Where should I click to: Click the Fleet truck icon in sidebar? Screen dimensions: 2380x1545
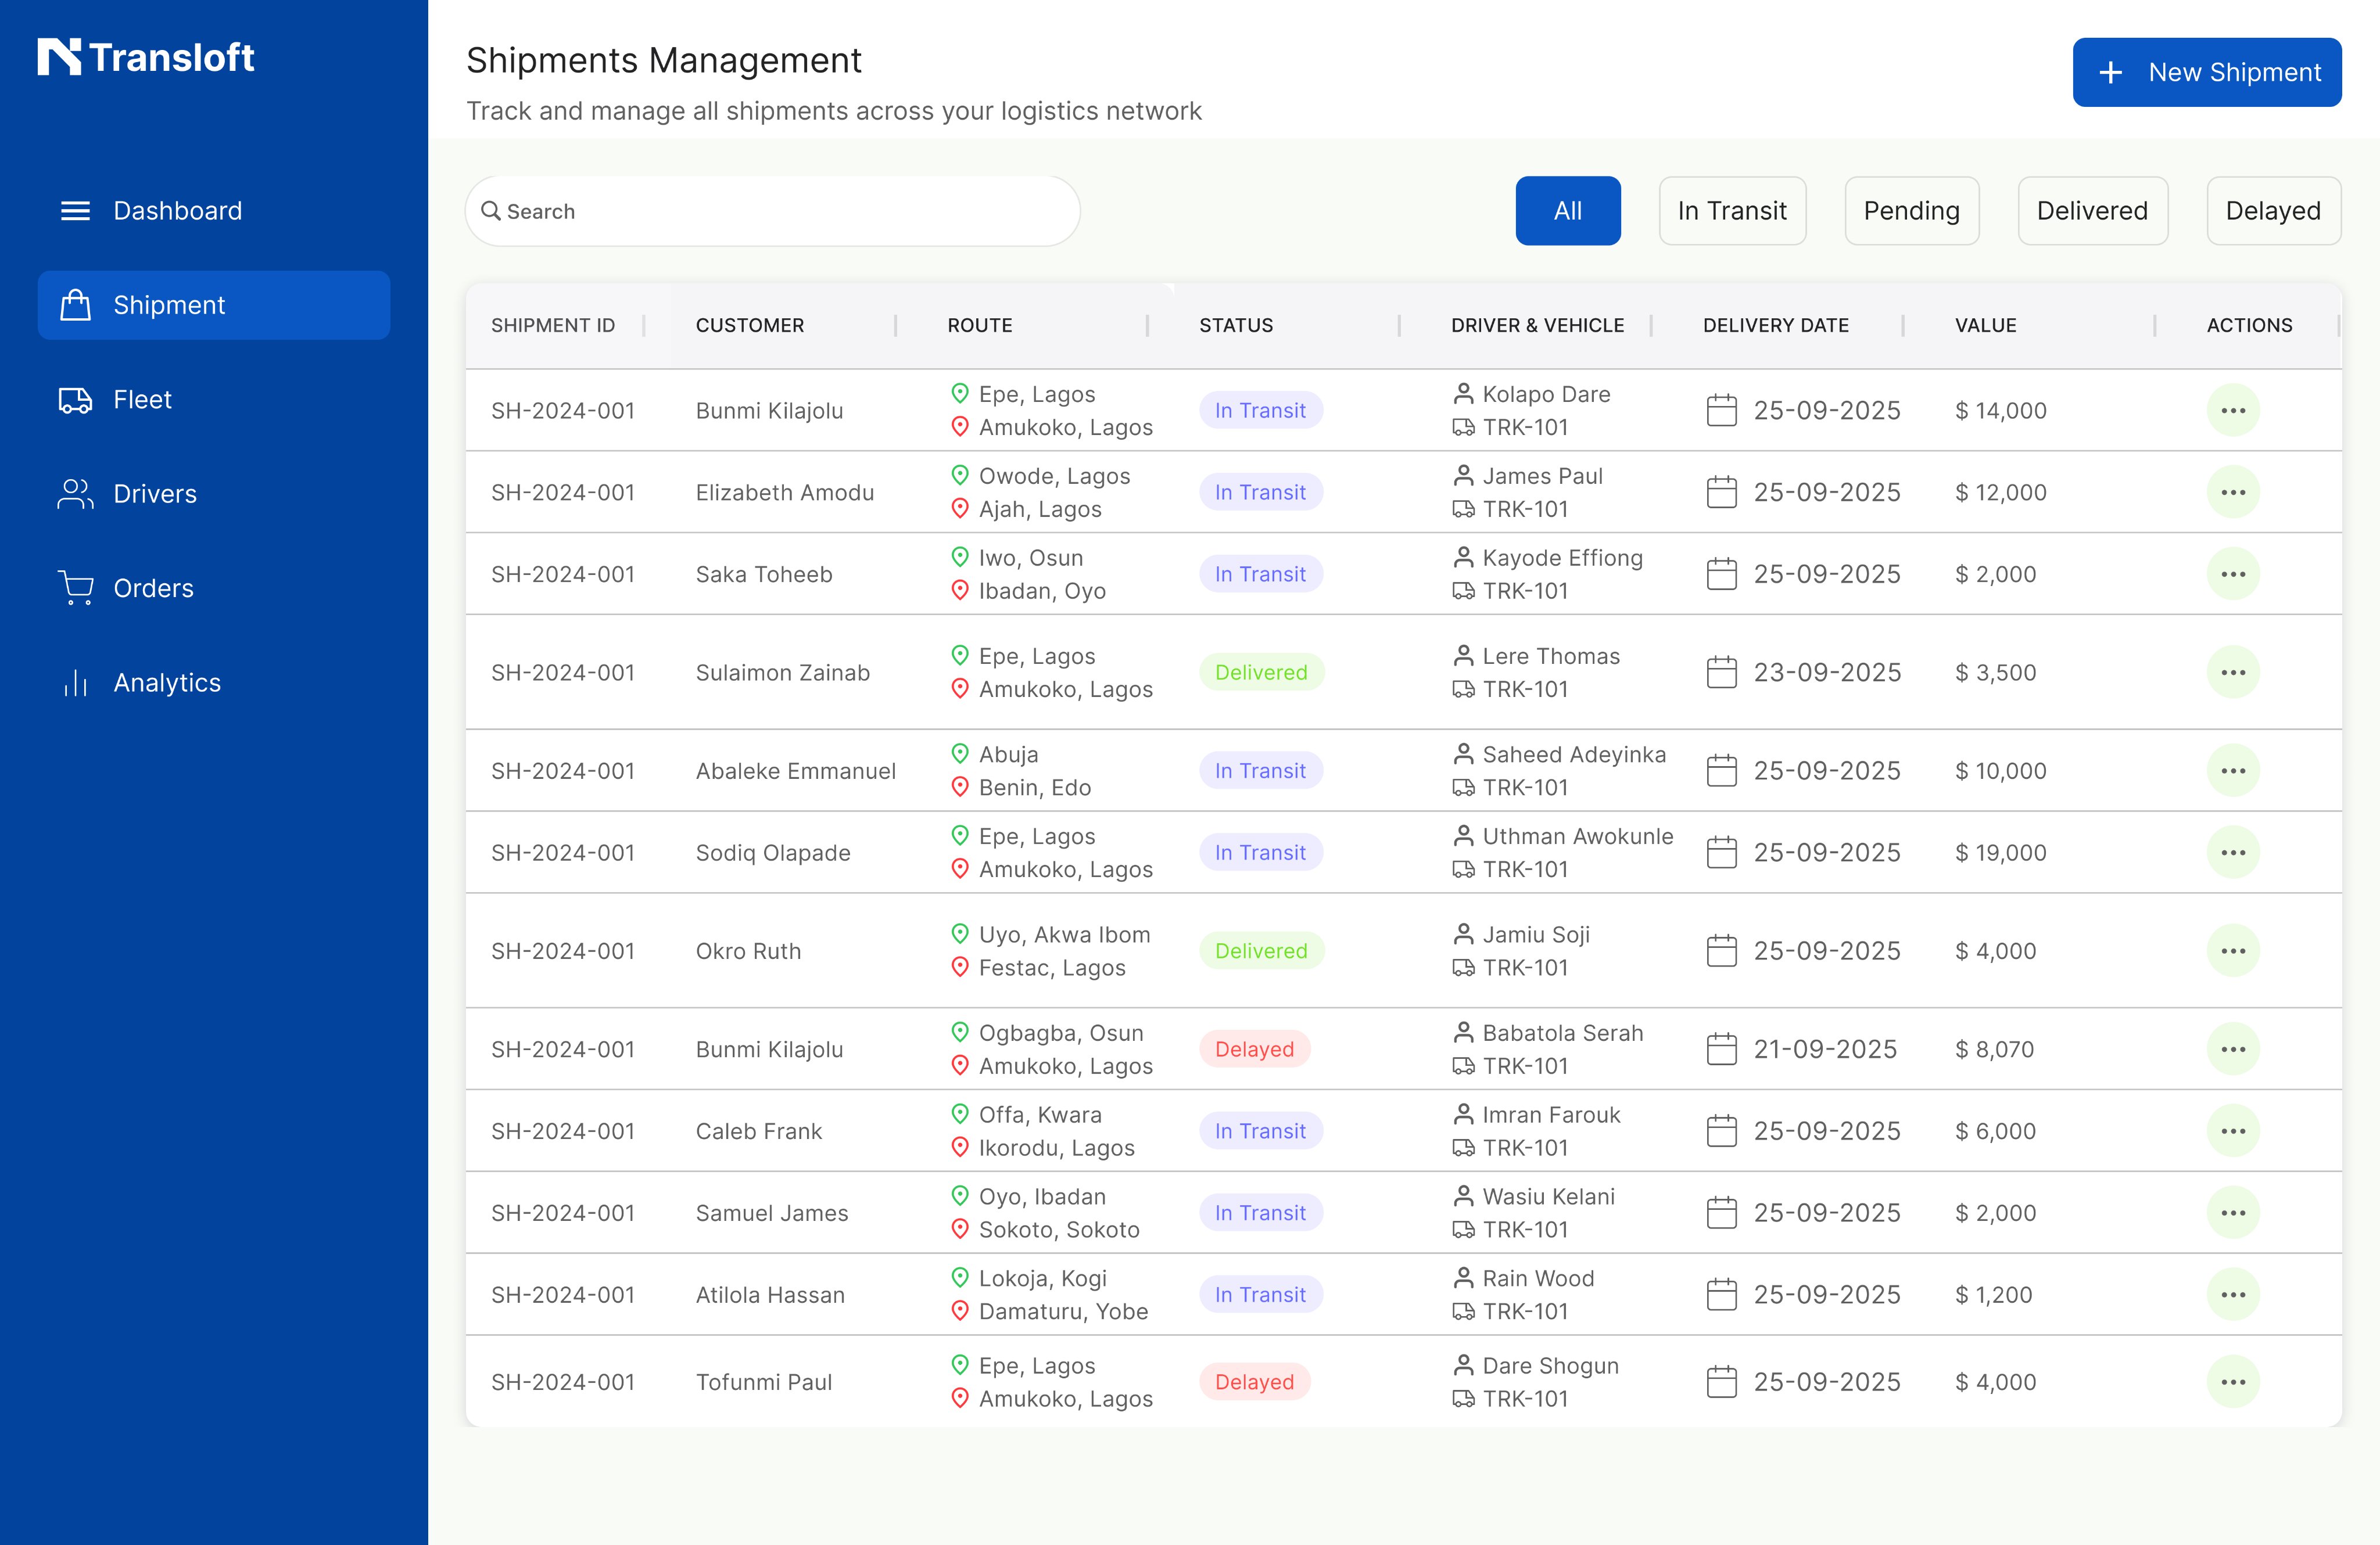(x=75, y=400)
